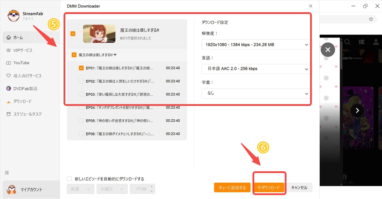This screenshot has height=199, width=382.
Task: Open the 解像度 resolution dropdown
Action: (x=255, y=44)
